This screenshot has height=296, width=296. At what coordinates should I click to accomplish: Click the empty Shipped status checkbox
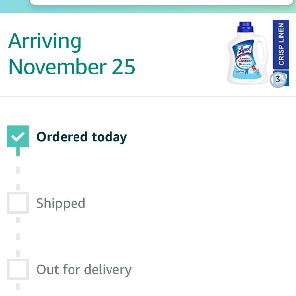pos(18,203)
